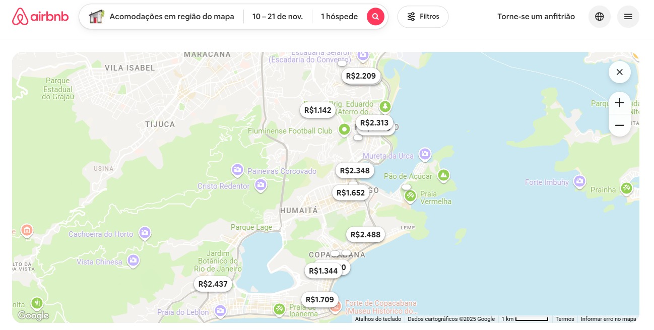
Task: Open the hamburger main menu
Action: click(x=628, y=17)
